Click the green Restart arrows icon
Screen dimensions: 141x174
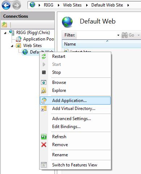(44, 56)
